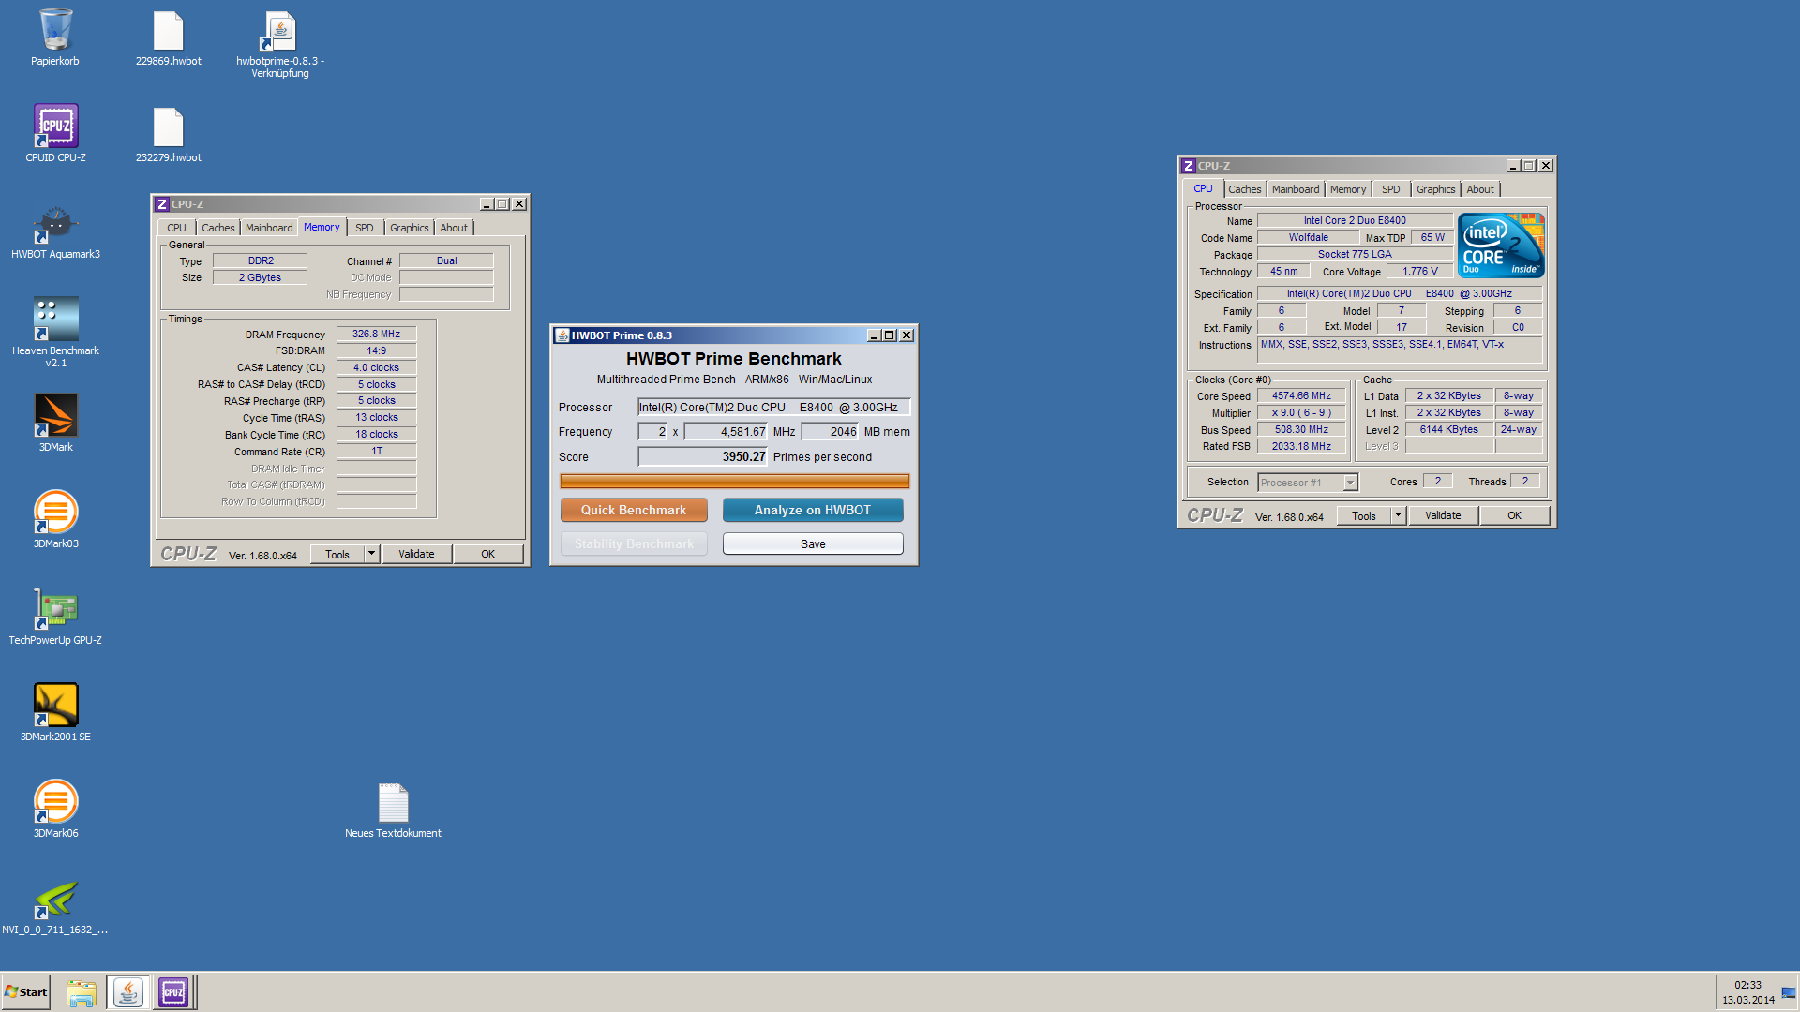Open Caches tab in right CPU-Z window
Image resolution: width=1800 pixels, height=1012 pixels.
pos(1244,189)
